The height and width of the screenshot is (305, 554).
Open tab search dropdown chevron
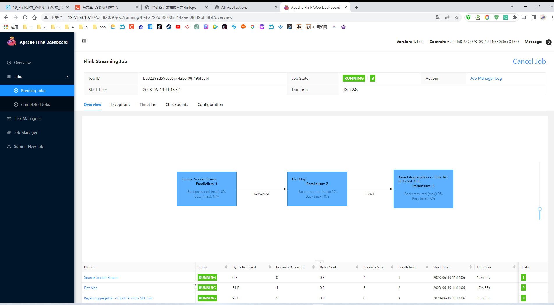(x=512, y=6)
